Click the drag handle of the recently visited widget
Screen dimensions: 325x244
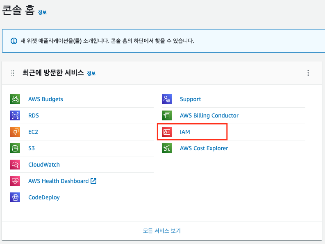click(13, 73)
